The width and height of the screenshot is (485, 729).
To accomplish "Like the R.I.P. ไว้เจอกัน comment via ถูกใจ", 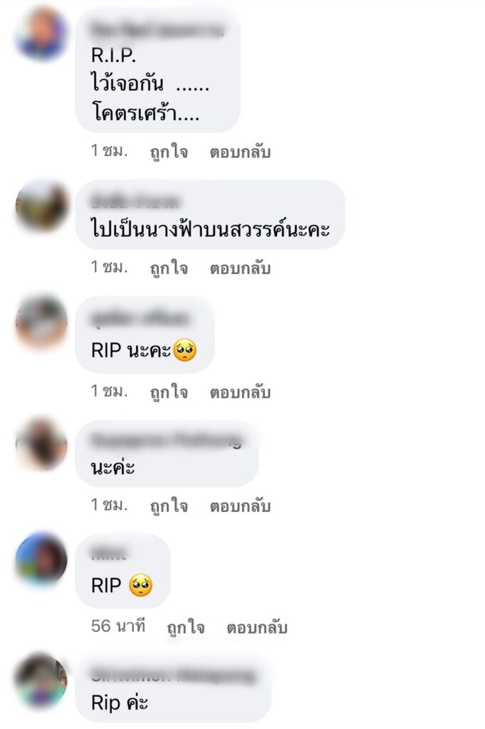I will pos(169,152).
